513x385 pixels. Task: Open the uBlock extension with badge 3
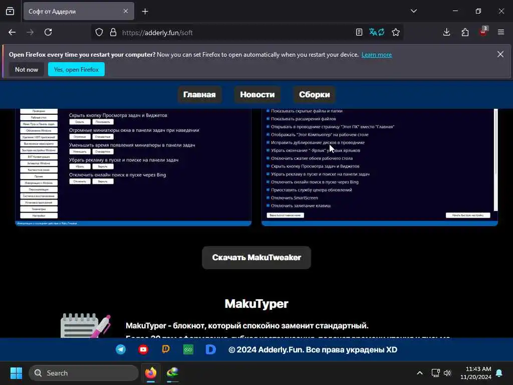tap(483, 32)
